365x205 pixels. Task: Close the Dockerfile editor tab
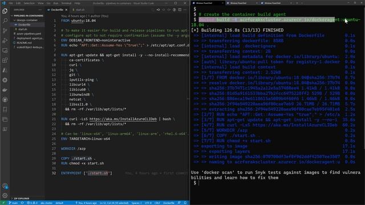coord(66,10)
